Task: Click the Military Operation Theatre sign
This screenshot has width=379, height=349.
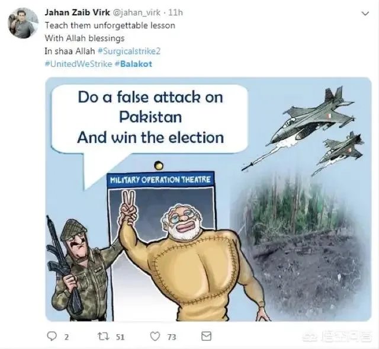Action: click(x=160, y=179)
